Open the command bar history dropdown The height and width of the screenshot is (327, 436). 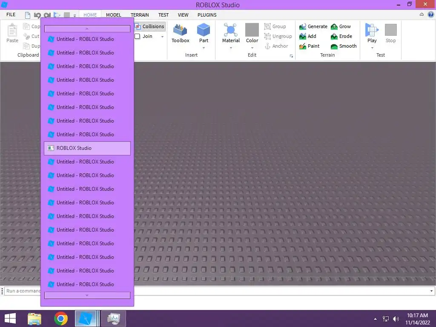(x=431, y=291)
